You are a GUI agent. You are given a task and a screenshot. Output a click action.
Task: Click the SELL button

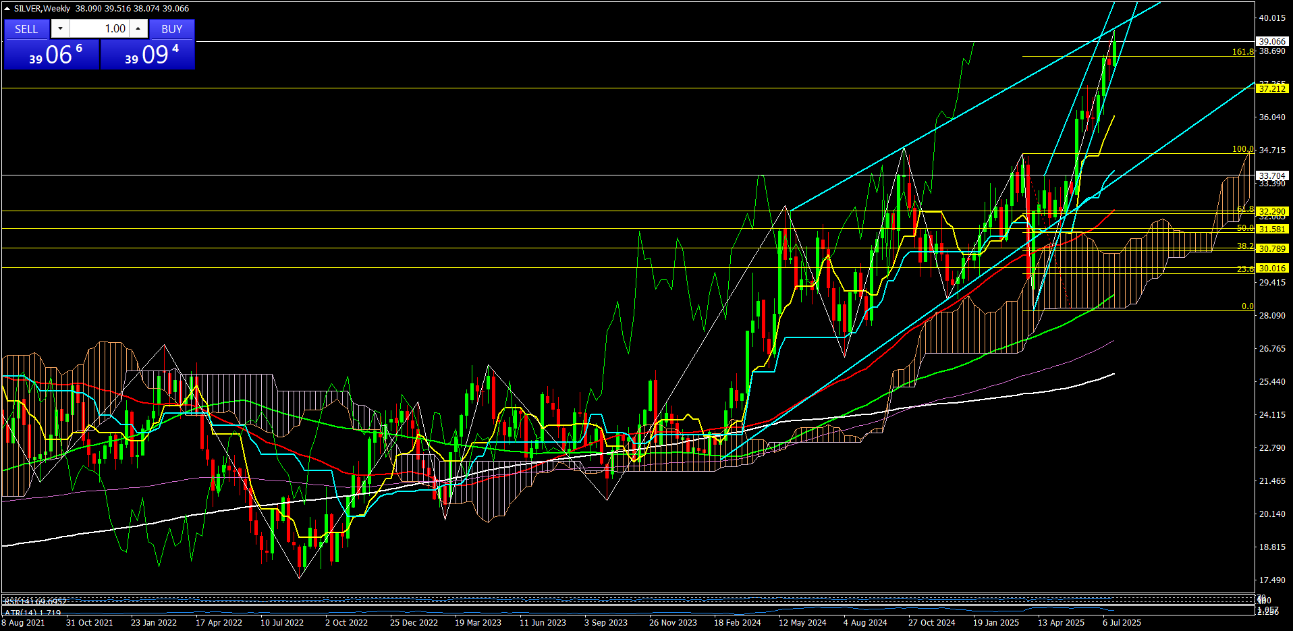[x=26, y=29]
